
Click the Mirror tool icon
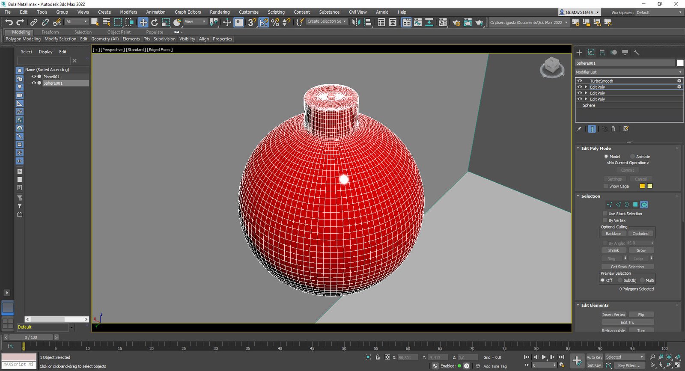(356, 22)
